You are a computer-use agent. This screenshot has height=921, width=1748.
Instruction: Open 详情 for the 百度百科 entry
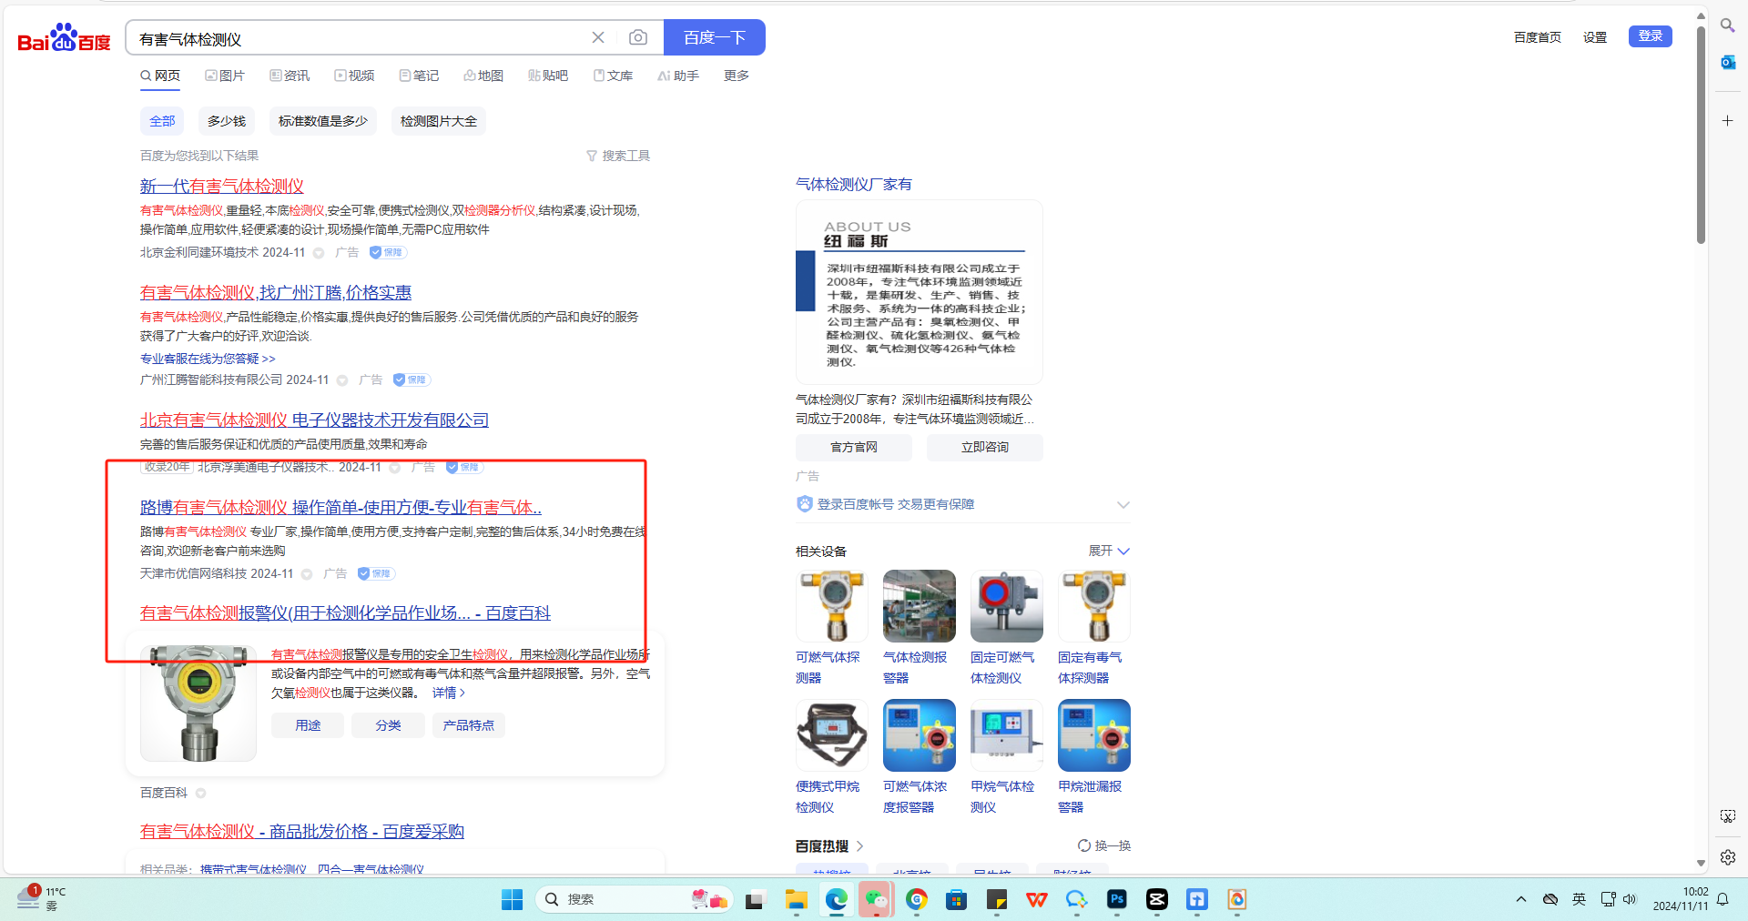click(448, 693)
